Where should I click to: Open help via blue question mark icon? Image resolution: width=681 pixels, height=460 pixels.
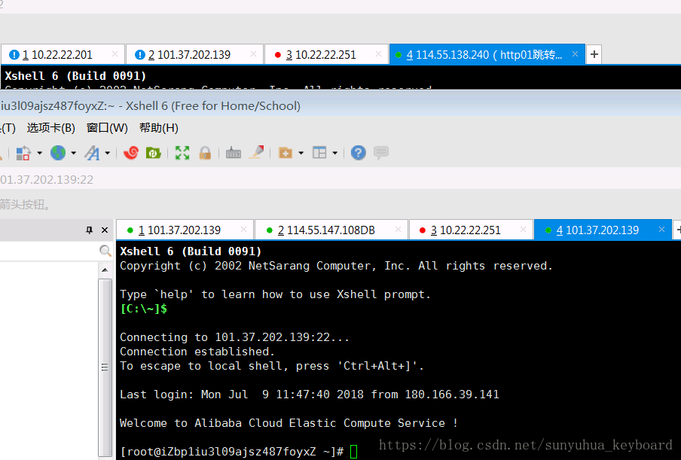point(359,153)
